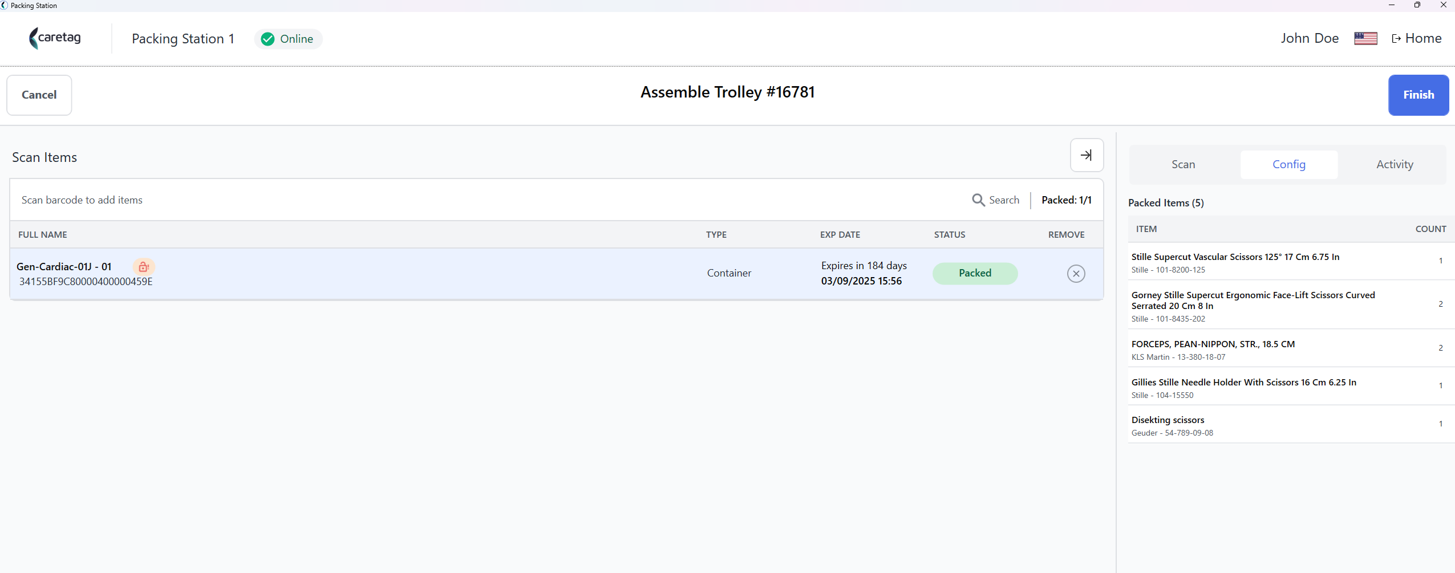Viewport: 1455px width, 573px height.
Task: Click the FULL NAME column header
Action: pyautogui.click(x=43, y=234)
